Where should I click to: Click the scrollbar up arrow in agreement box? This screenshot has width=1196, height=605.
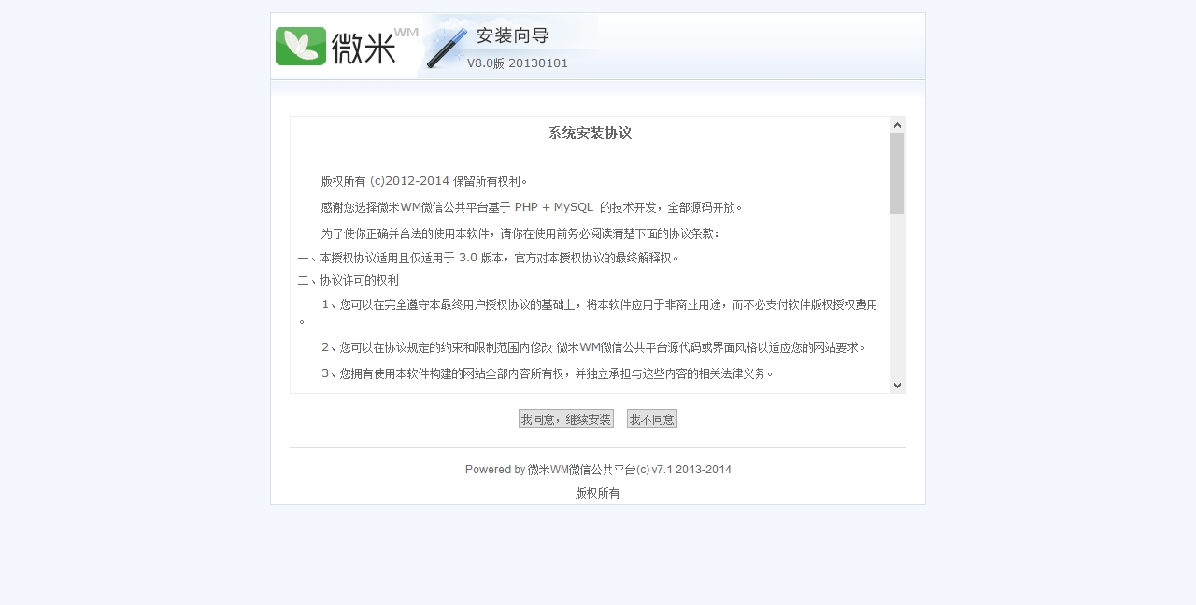(898, 124)
